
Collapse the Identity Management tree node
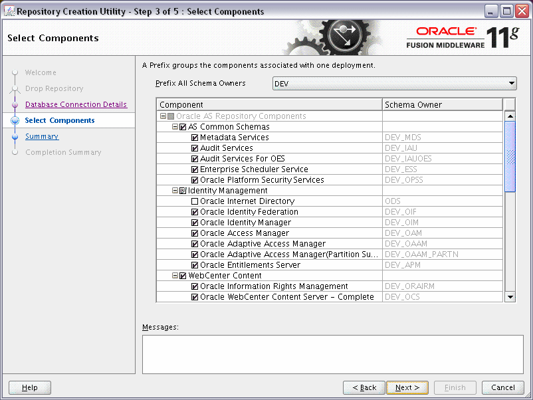pos(174,190)
